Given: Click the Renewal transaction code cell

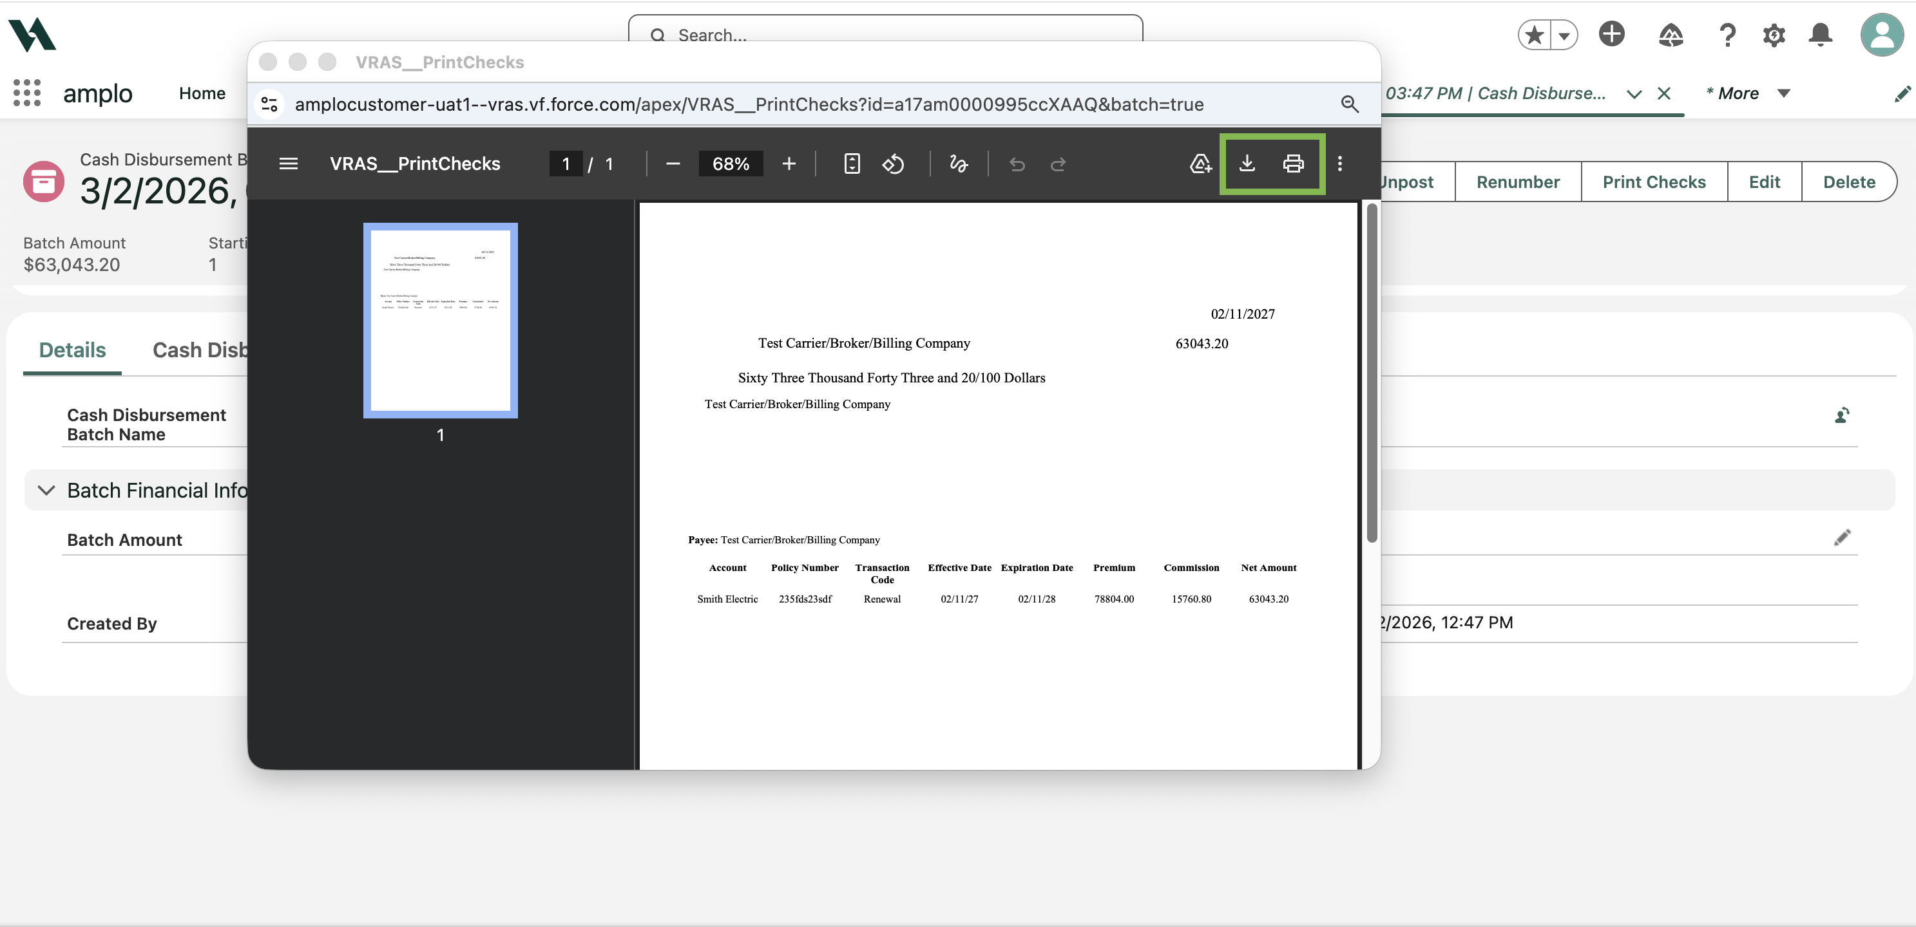Looking at the screenshot, I should tap(881, 599).
